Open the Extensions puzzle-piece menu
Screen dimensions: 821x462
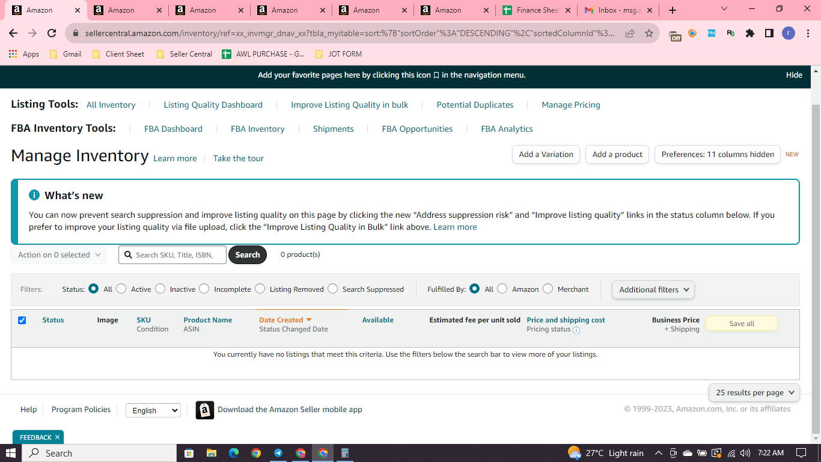click(x=750, y=34)
